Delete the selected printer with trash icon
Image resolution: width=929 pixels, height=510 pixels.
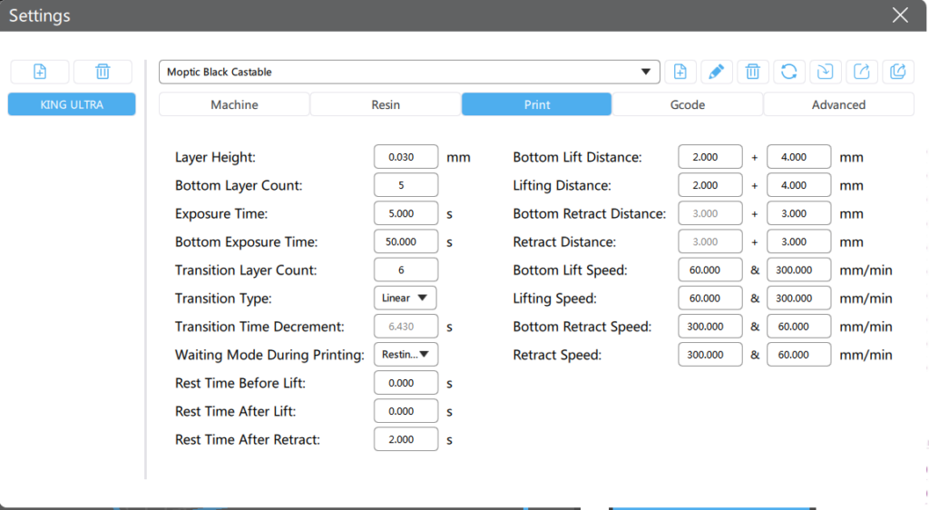coord(103,72)
